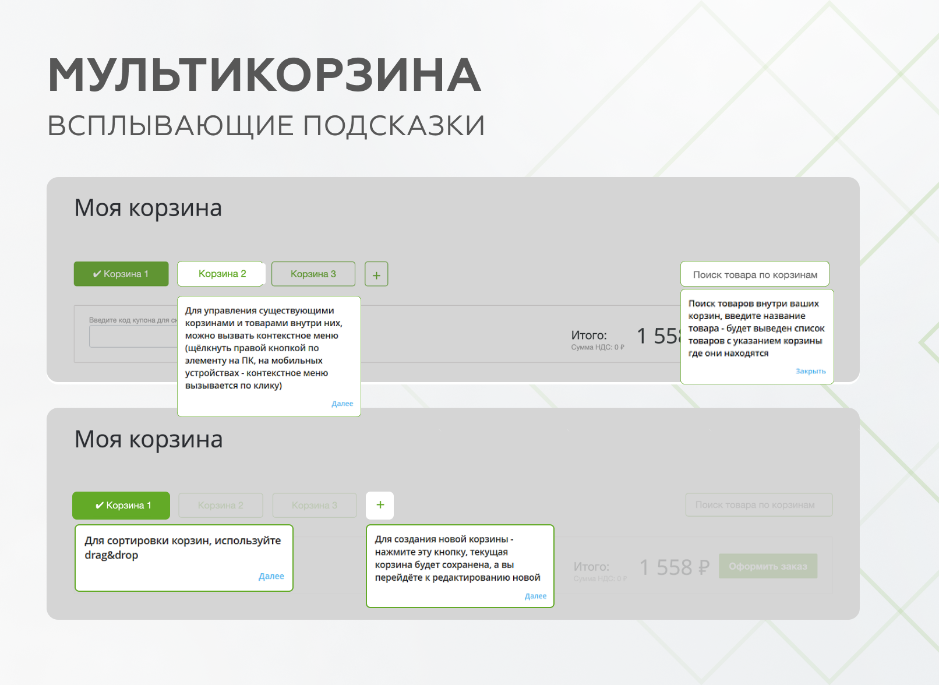Click the highlighted Поиск товара по корзинам field

pyautogui.click(x=754, y=274)
